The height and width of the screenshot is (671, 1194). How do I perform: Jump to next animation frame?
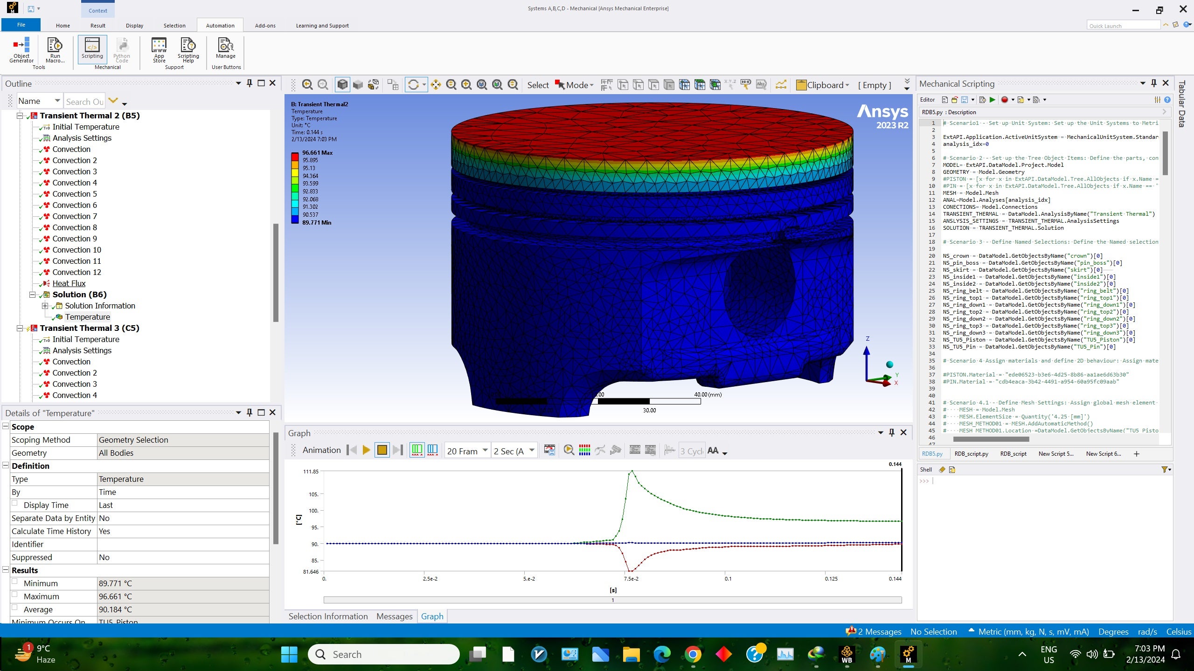tap(397, 450)
